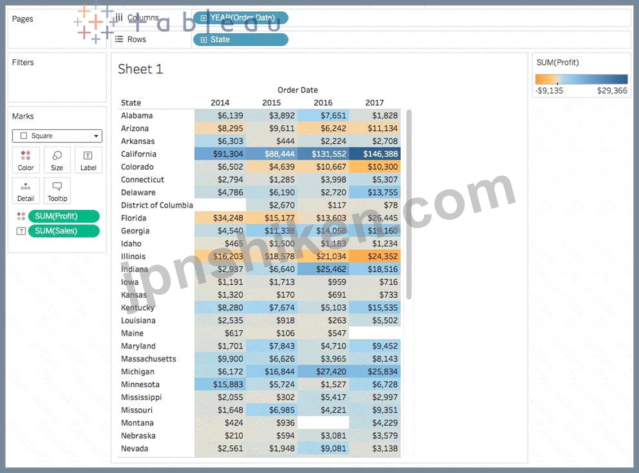The image size is (639, 473).
Task: Click the SUM(Profit) color legend gradient
Action: (x=581, y=79)
